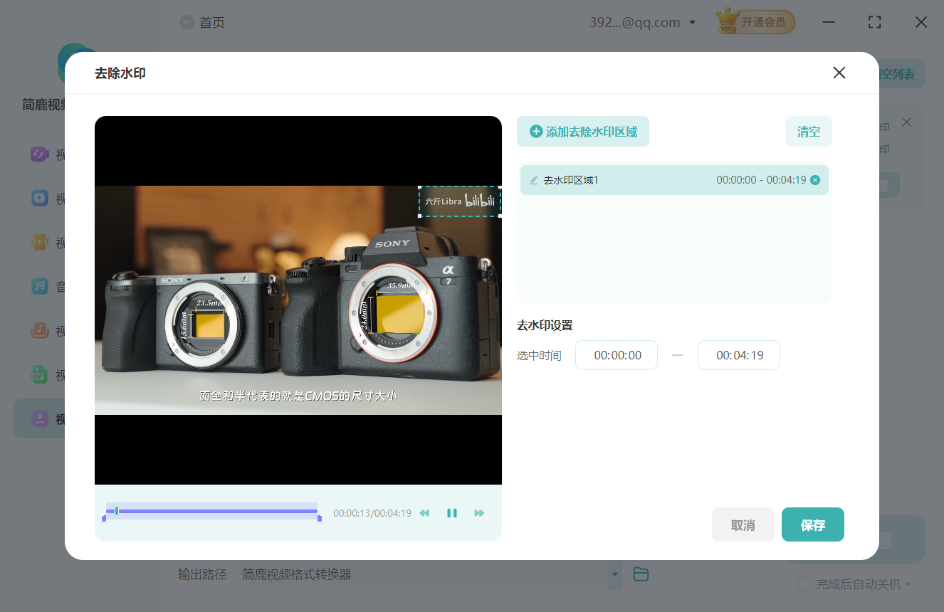Click the green playhead on the timeline
This screenshot has width=944, height=612.
point(117,511)
